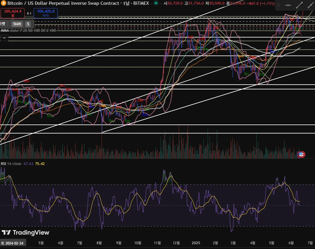Click the 2025 label on the time axis

tap(196, 243)
